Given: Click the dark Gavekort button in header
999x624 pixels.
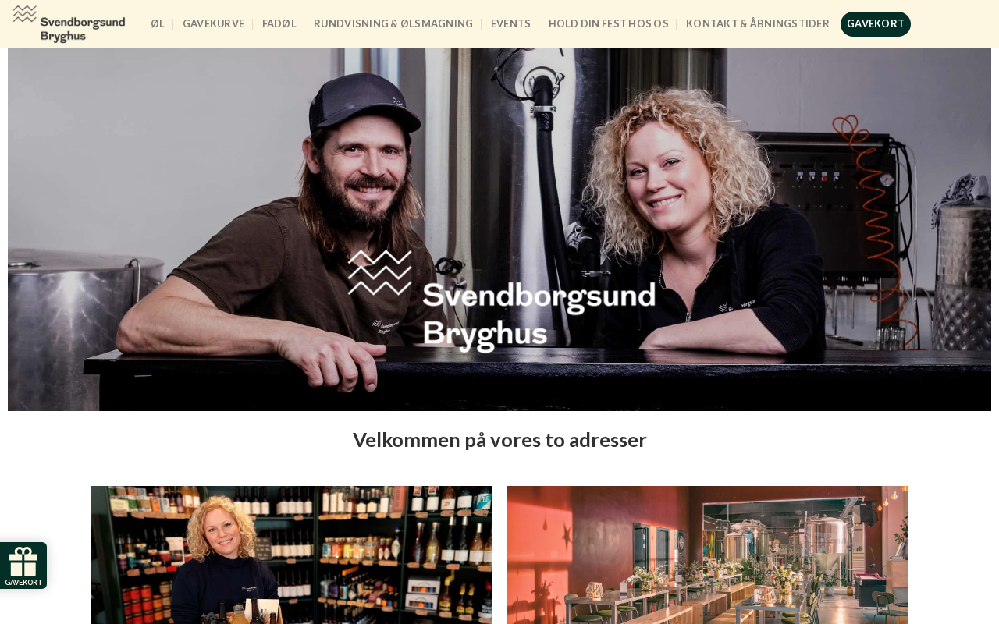Looking at the screenshot, I should pos(875,24).
